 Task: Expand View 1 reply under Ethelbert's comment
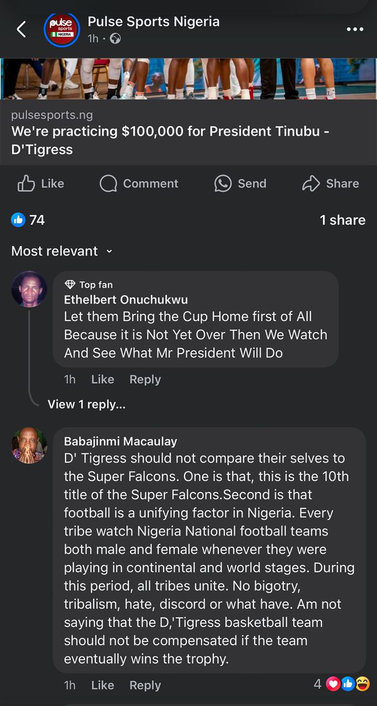(87, 404)
